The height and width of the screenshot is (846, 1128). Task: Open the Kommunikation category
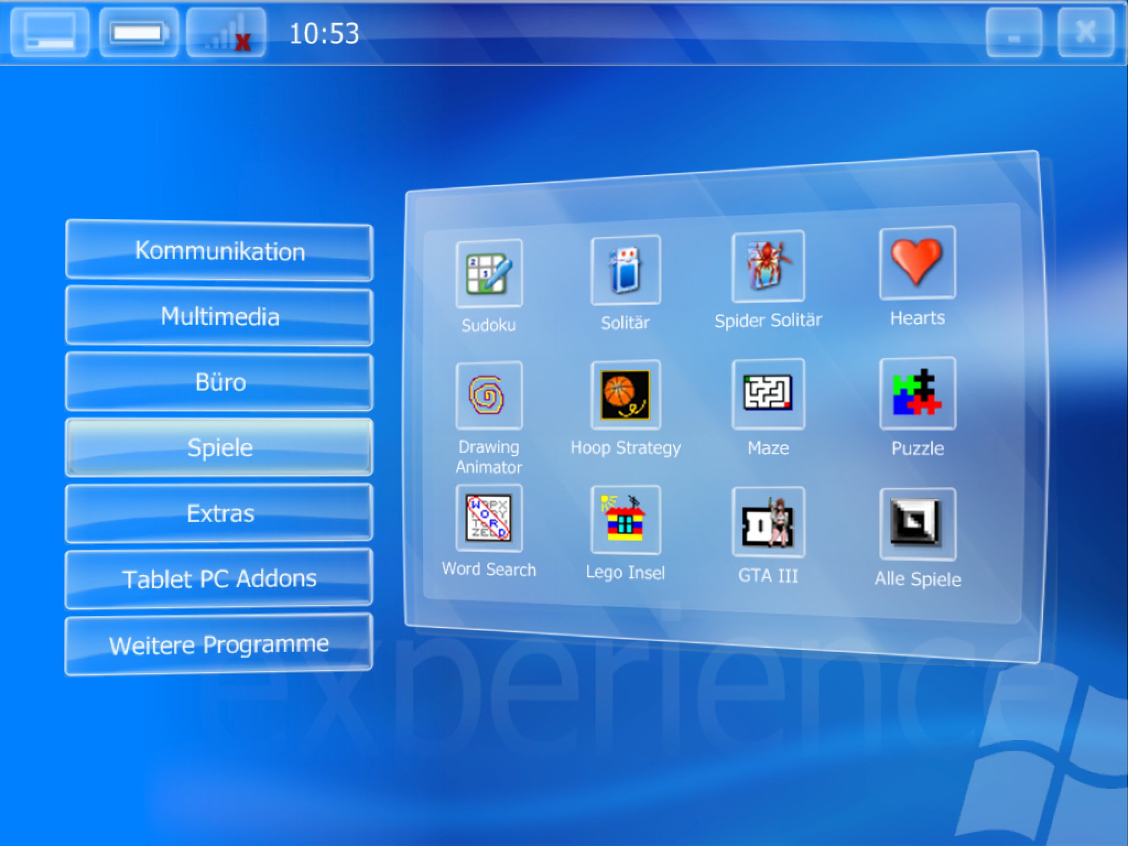coord(219,251)
